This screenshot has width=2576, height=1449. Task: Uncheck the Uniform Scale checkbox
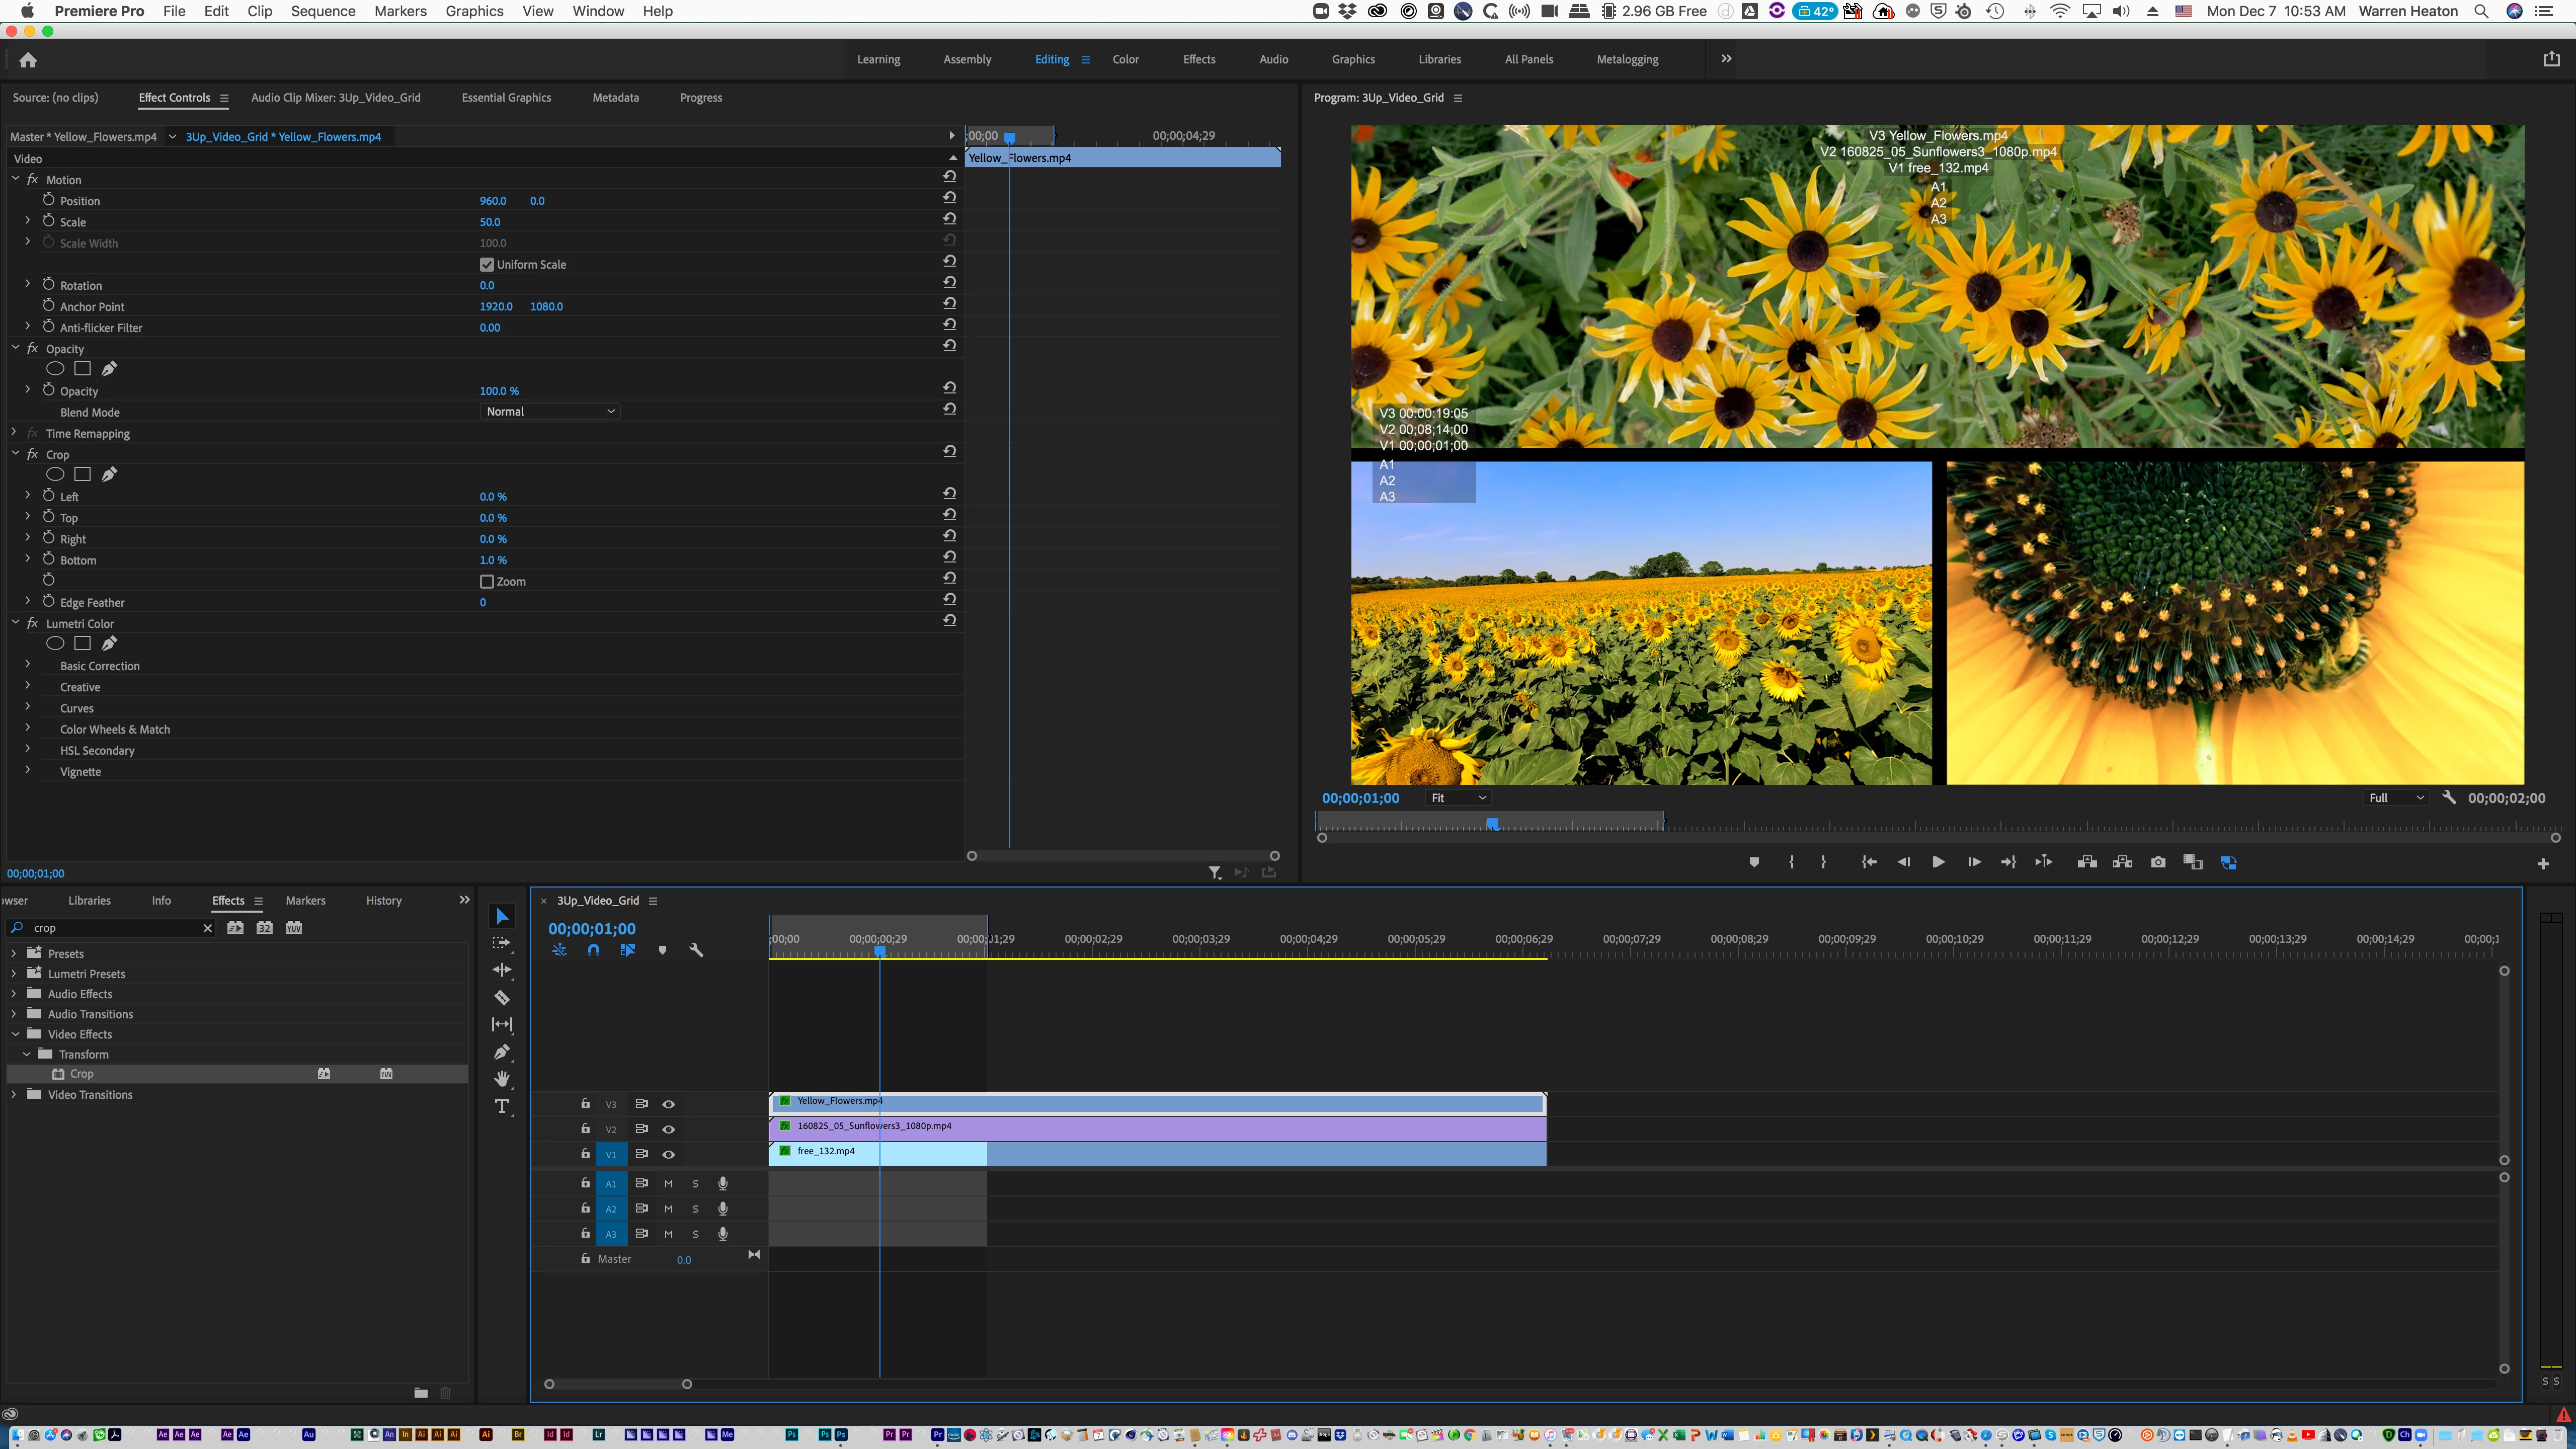coord(487,264)
